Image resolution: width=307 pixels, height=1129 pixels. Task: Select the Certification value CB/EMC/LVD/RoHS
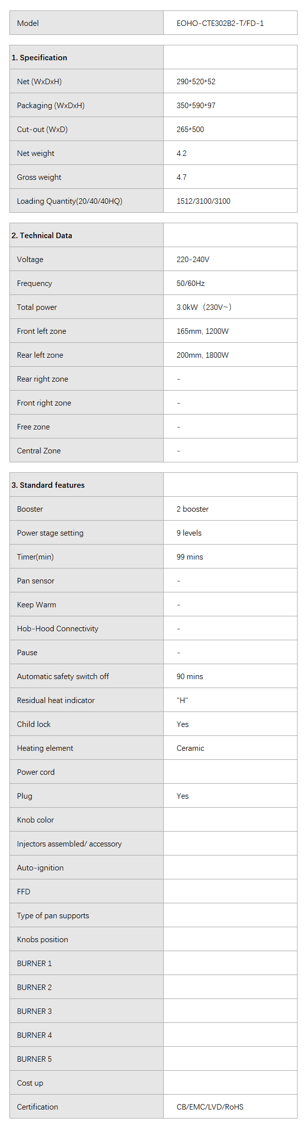(x=210, y=1107)
